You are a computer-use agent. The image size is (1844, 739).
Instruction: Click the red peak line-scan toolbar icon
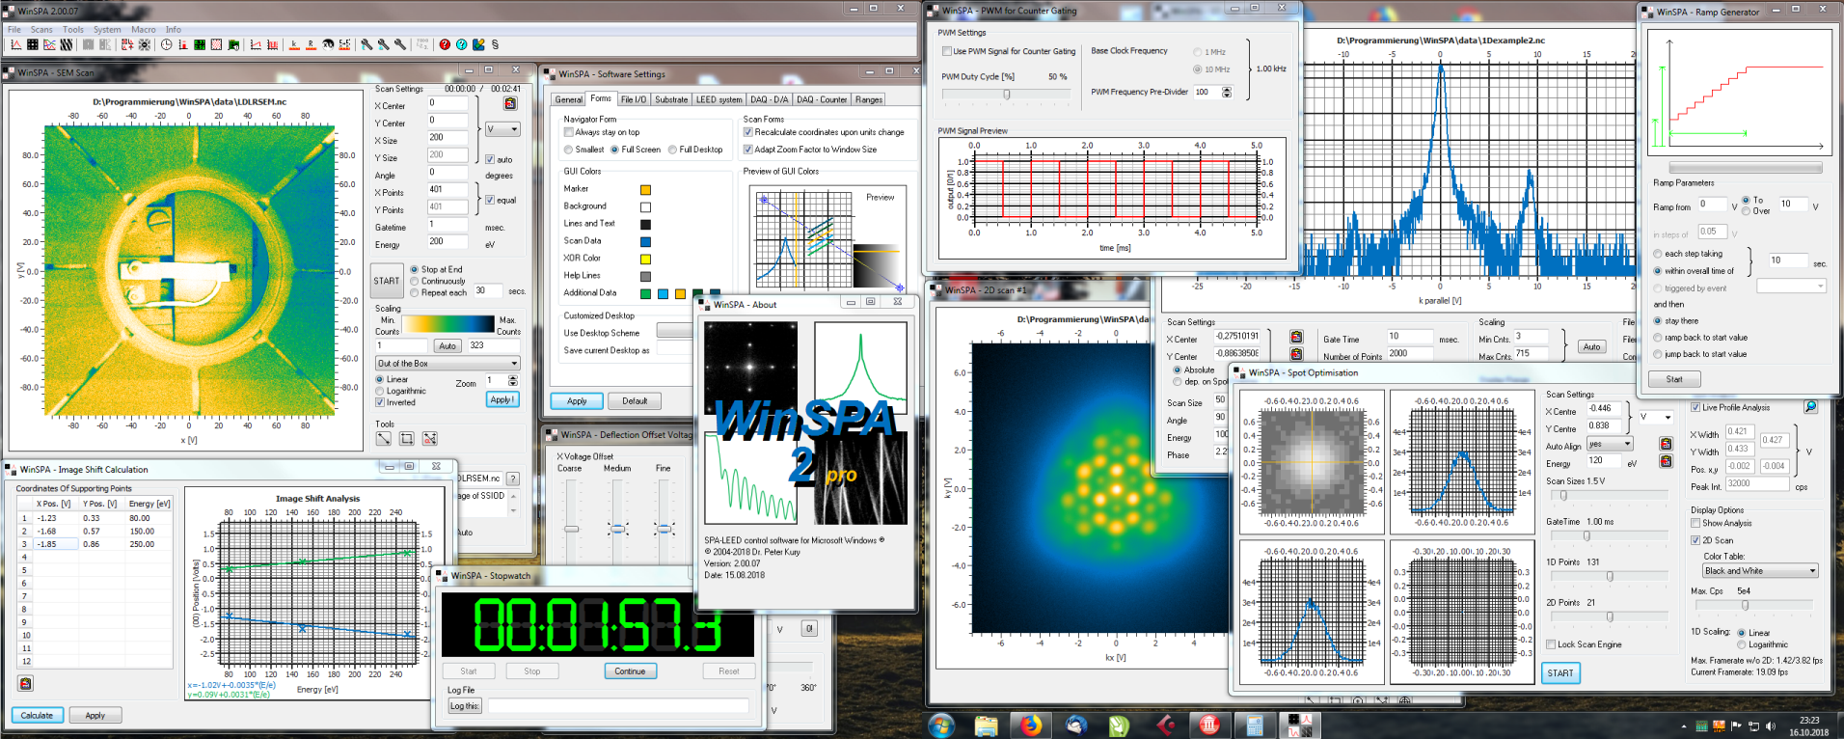pos(16,44)
